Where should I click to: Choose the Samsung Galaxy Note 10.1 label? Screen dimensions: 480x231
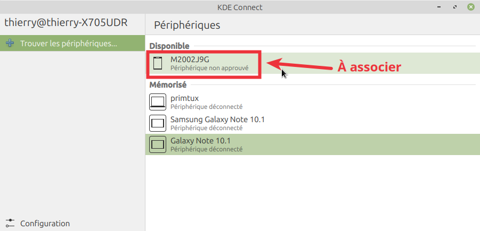click(x=217, y=119)
